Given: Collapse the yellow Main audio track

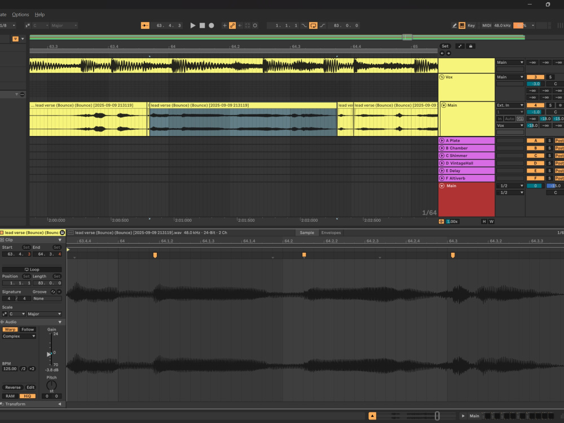Looking at the screenshot, I should coord(444,105).
